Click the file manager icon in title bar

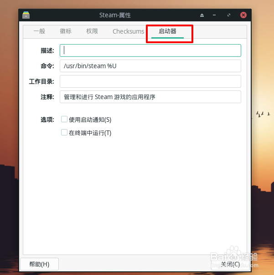coord(26,15)
